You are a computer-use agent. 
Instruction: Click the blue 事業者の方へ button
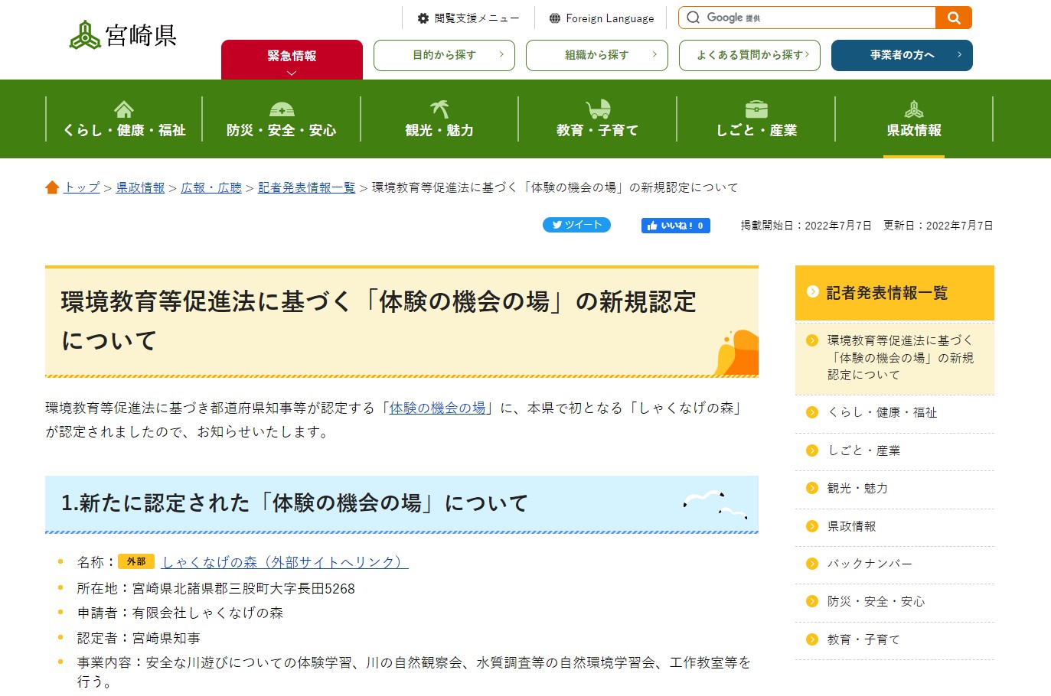tap(902, 55)
